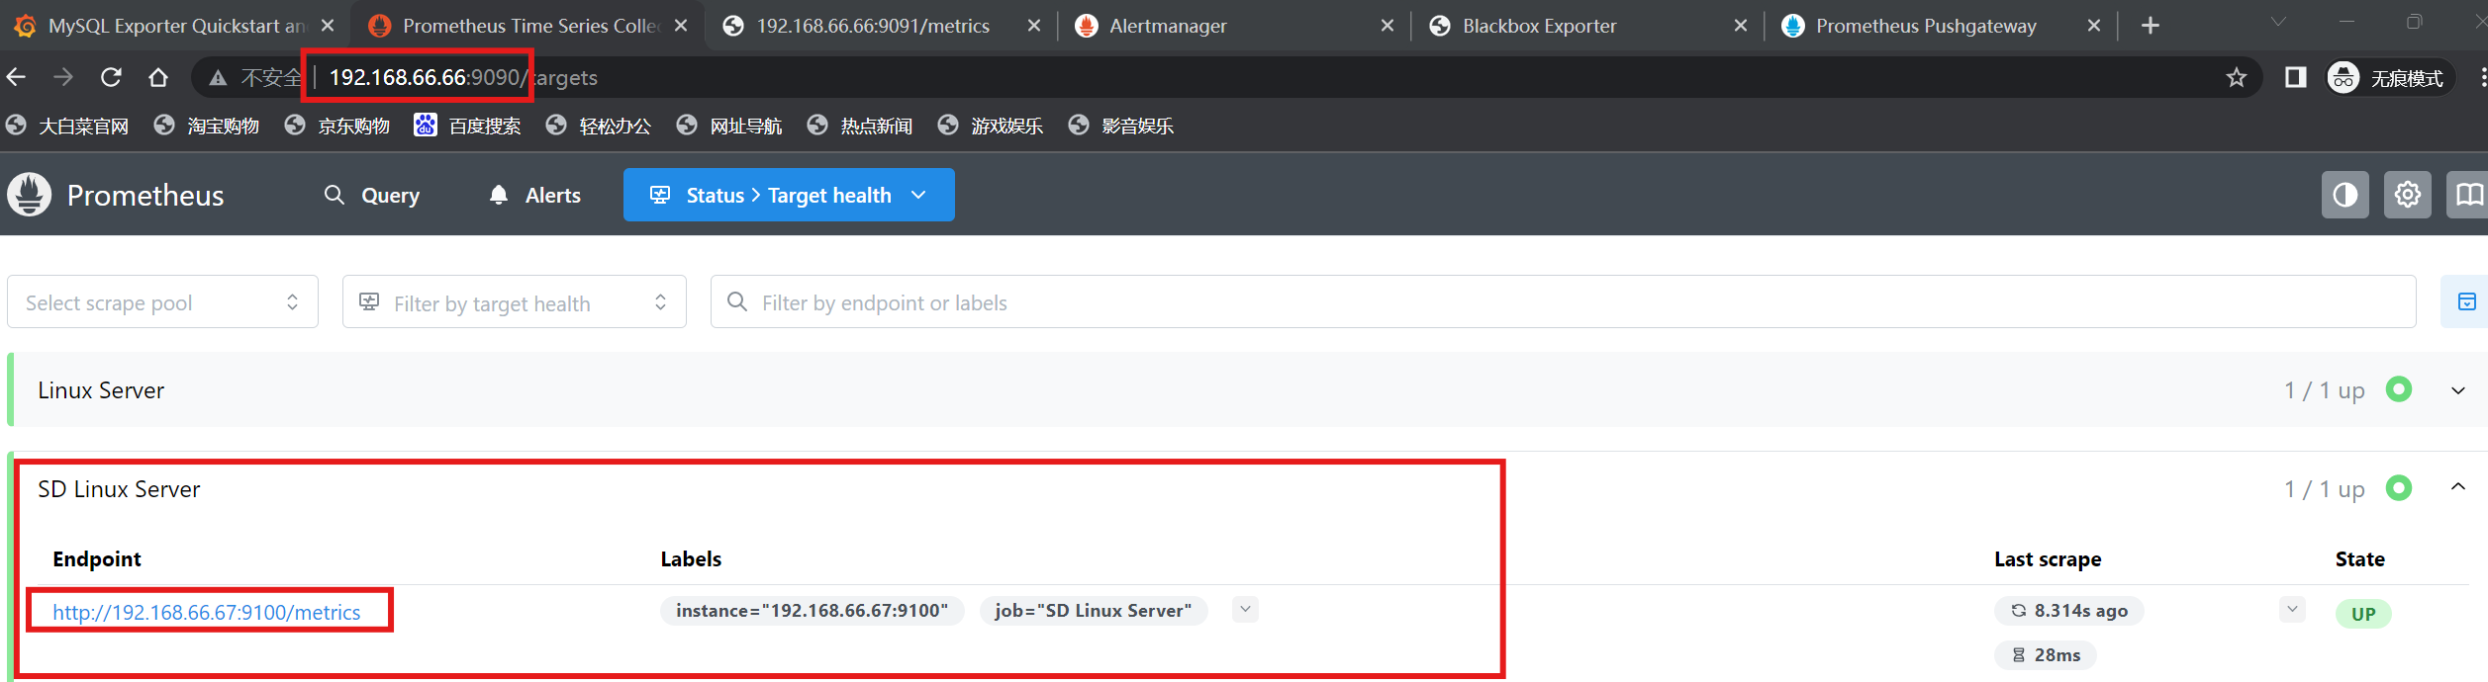Open the http://192.168.66.67:9100/metrics endpoint link

tap(207, 613)
